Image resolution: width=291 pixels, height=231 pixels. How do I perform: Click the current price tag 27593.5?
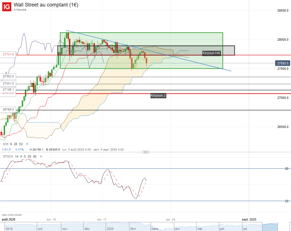(283, 63)
